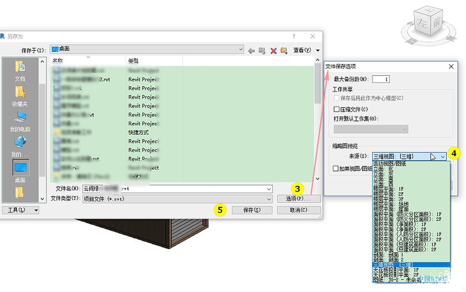
Task: Click the 选项 button
Action: [x=298, y=199]
